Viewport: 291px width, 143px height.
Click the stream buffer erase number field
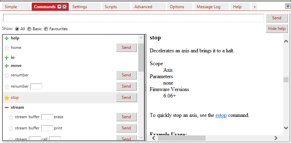coord(47,117)
